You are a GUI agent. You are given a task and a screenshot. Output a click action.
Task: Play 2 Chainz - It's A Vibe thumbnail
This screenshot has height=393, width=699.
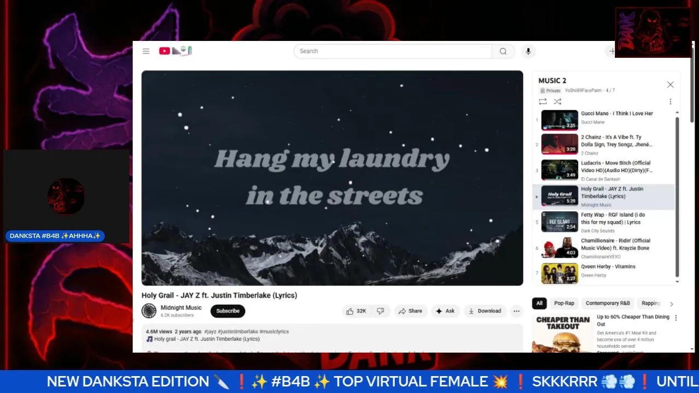[560, 144]
